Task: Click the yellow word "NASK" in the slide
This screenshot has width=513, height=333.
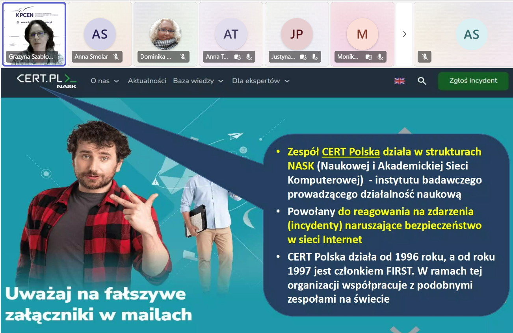Action: (301, 166)
